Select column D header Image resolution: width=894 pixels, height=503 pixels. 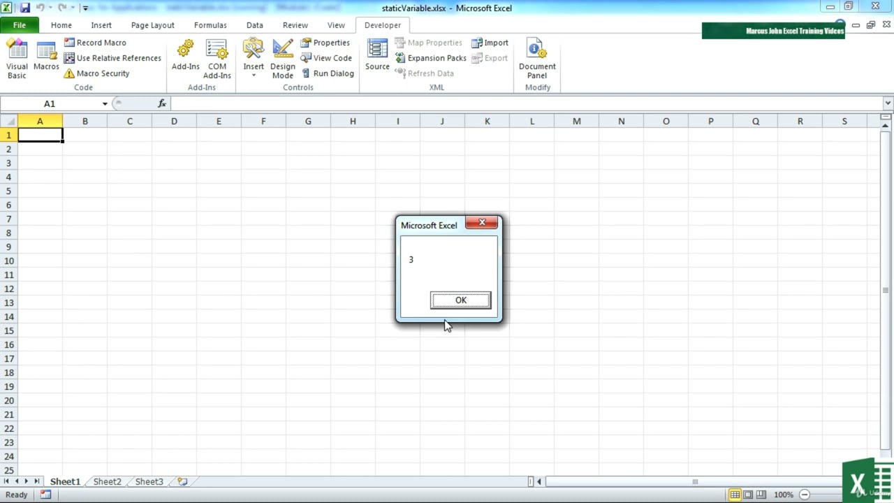[x=174, y=122]
